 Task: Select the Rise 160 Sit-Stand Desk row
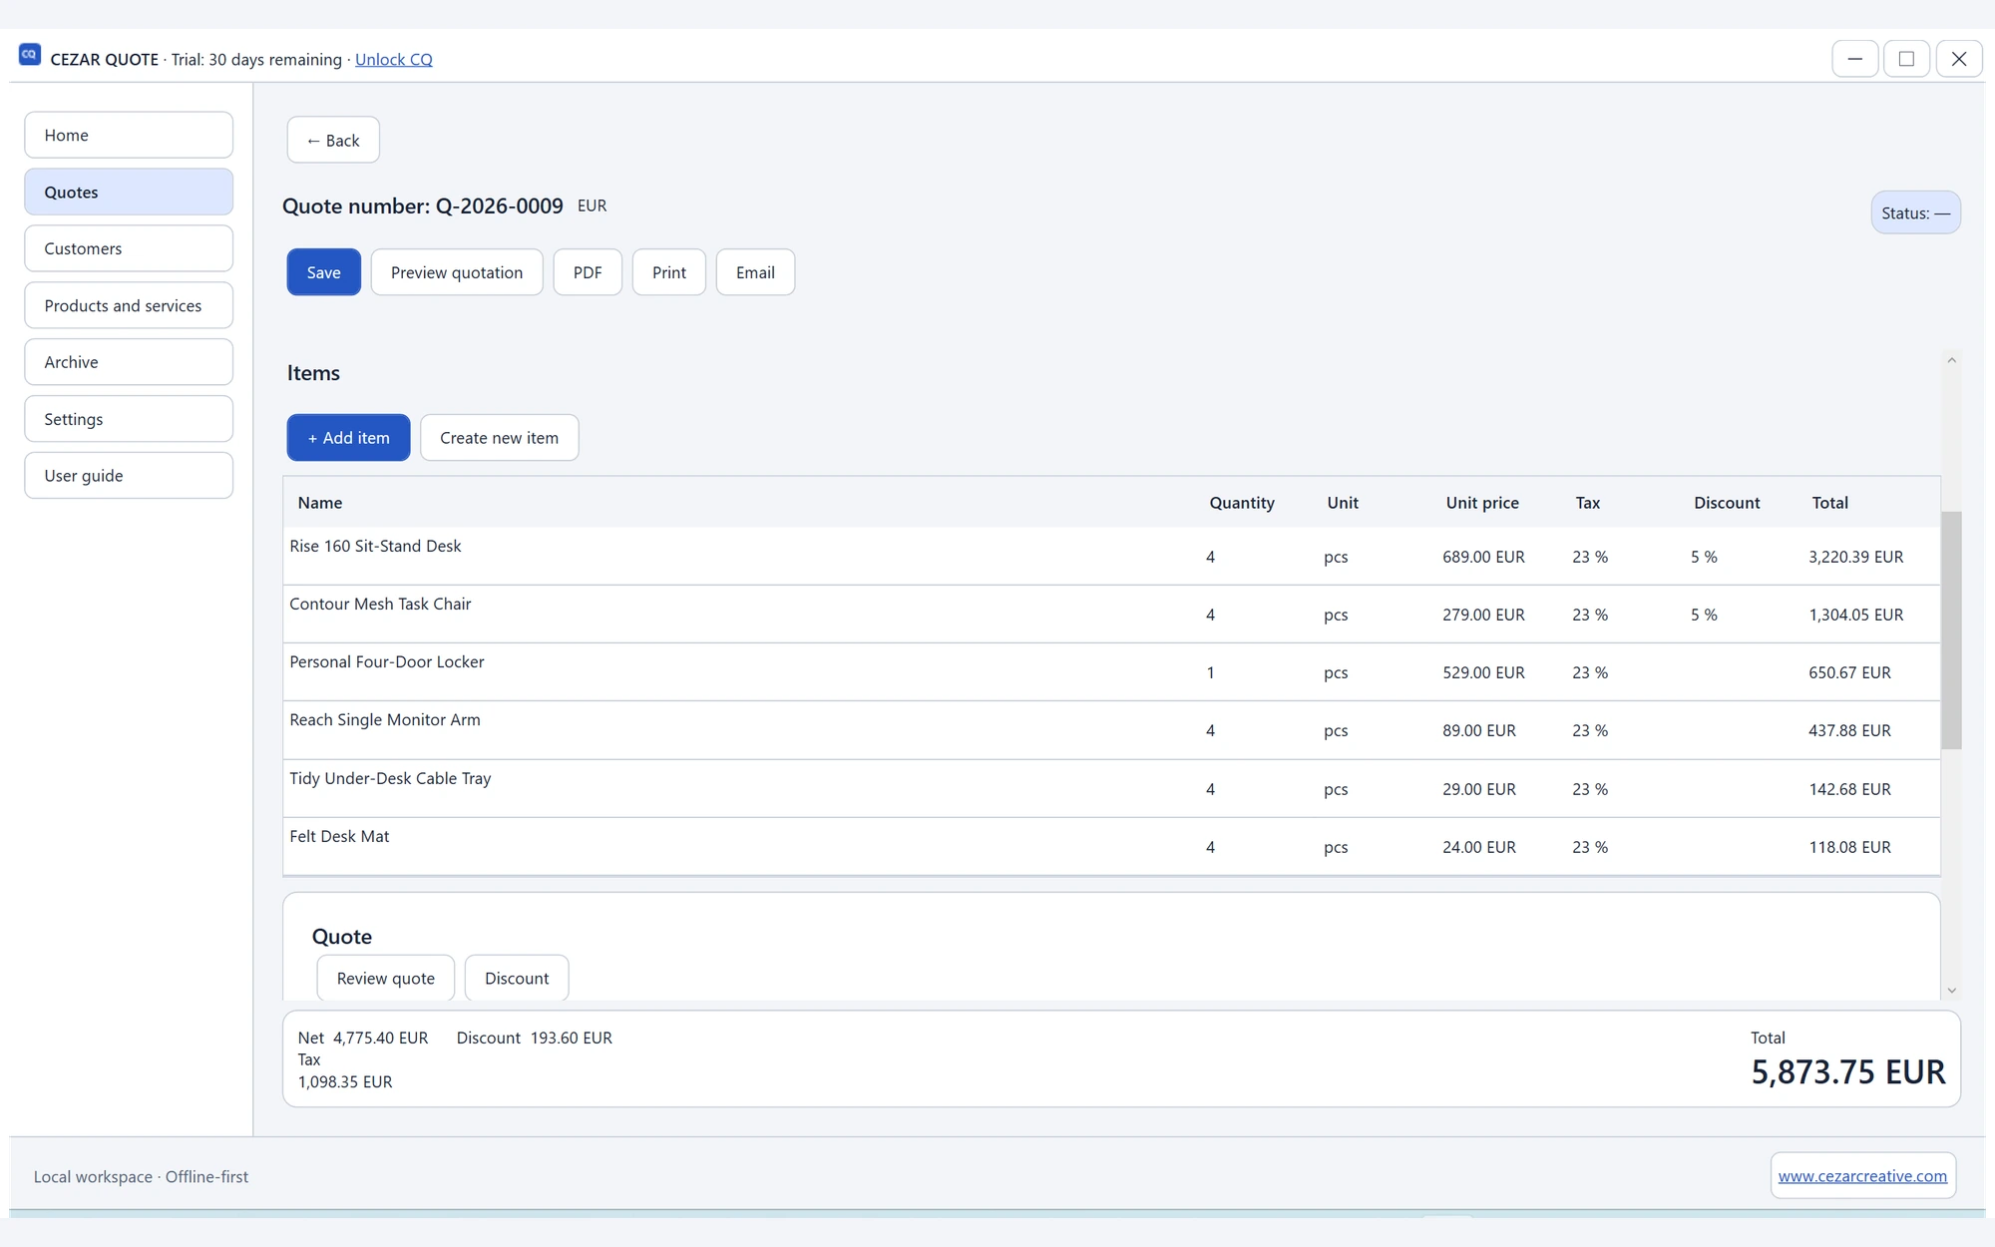click(1111, 557)
